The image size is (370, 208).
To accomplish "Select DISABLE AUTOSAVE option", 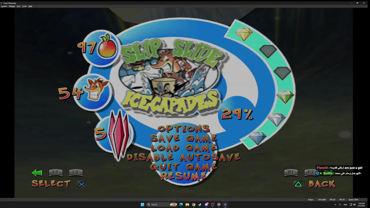I will 184,157.
